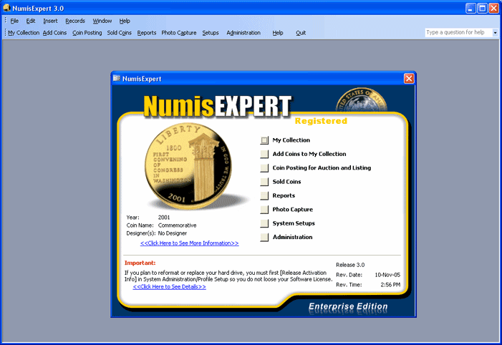This screenshot has height=345, width=502.
Task: Select Add Coins in the toolbar
Action: click(x=54, y=33)
